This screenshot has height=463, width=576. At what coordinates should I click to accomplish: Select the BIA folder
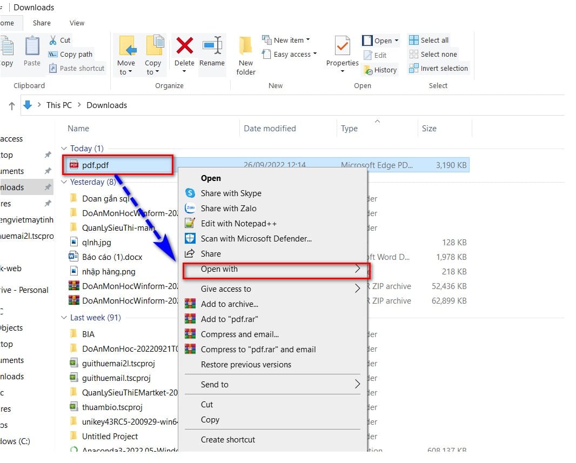tap(88, 334)
